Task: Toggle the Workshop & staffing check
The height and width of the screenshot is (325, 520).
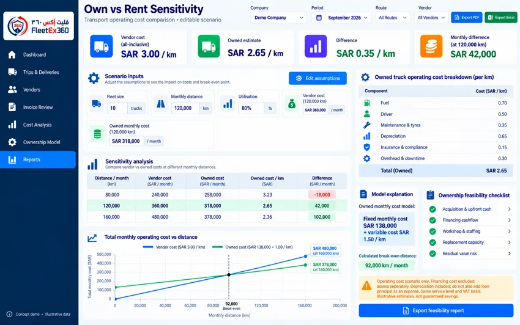Action: tap(433, 232)
